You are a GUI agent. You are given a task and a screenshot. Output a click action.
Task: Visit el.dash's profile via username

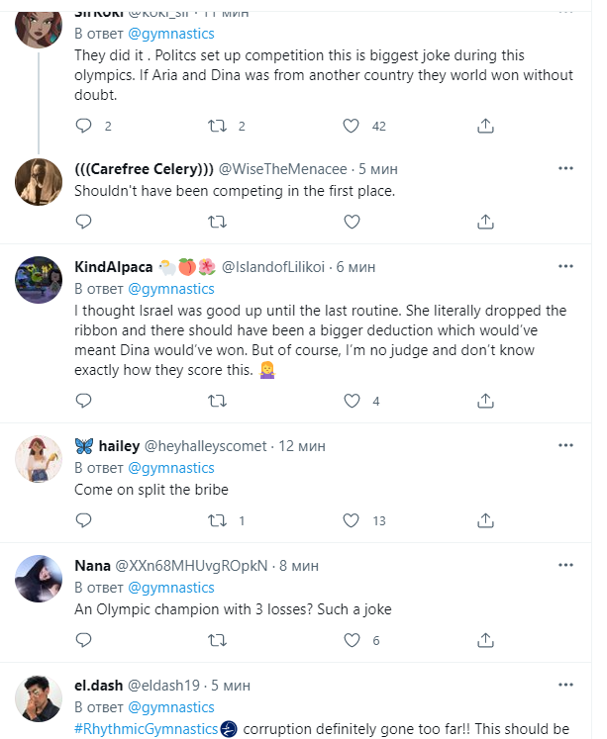(x=99, y=685)
